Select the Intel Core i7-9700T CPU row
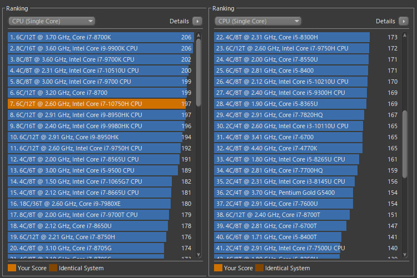417x278 pixels. point(101,215)
